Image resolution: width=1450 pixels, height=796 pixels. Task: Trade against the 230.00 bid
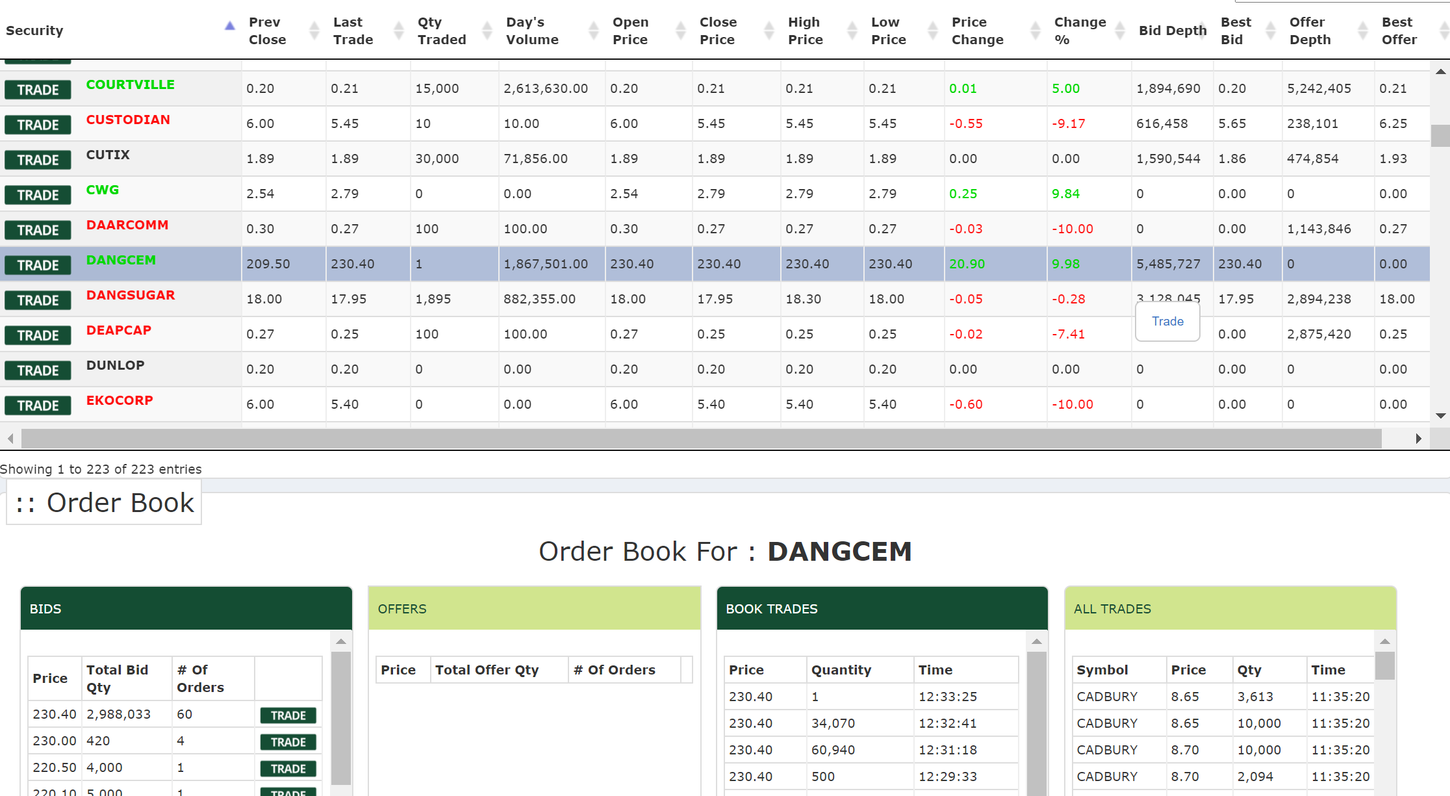[x=288, y=742]
